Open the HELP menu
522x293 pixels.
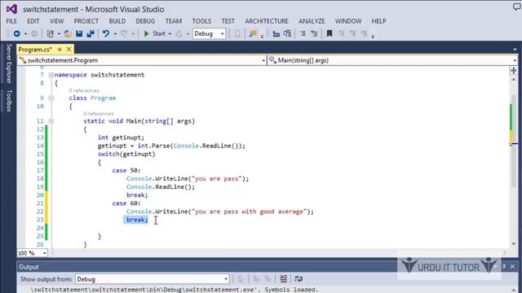(378, 21)
